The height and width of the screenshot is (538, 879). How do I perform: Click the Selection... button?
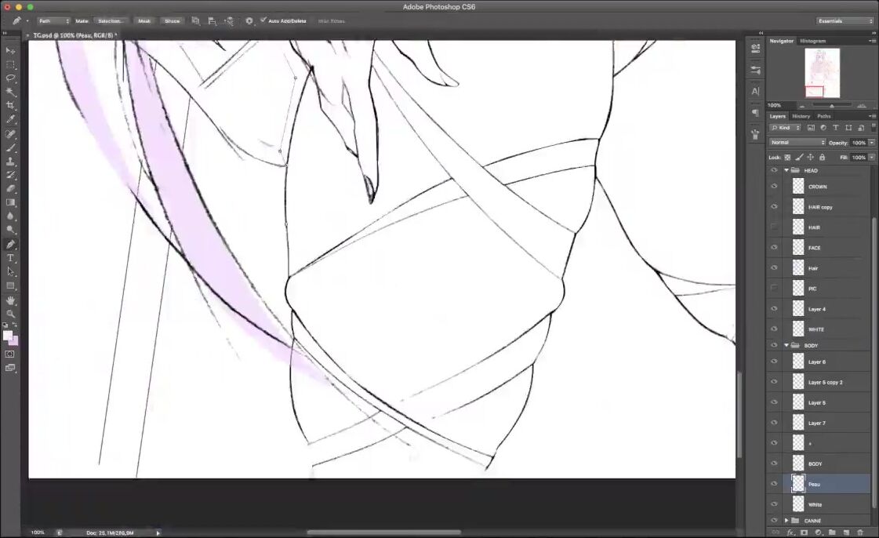pos(110,21)
